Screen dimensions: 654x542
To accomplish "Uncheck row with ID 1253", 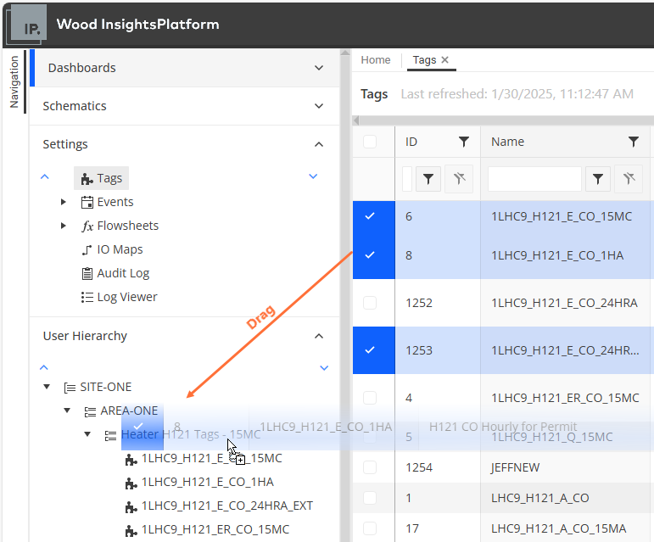I will pos(370,350).
